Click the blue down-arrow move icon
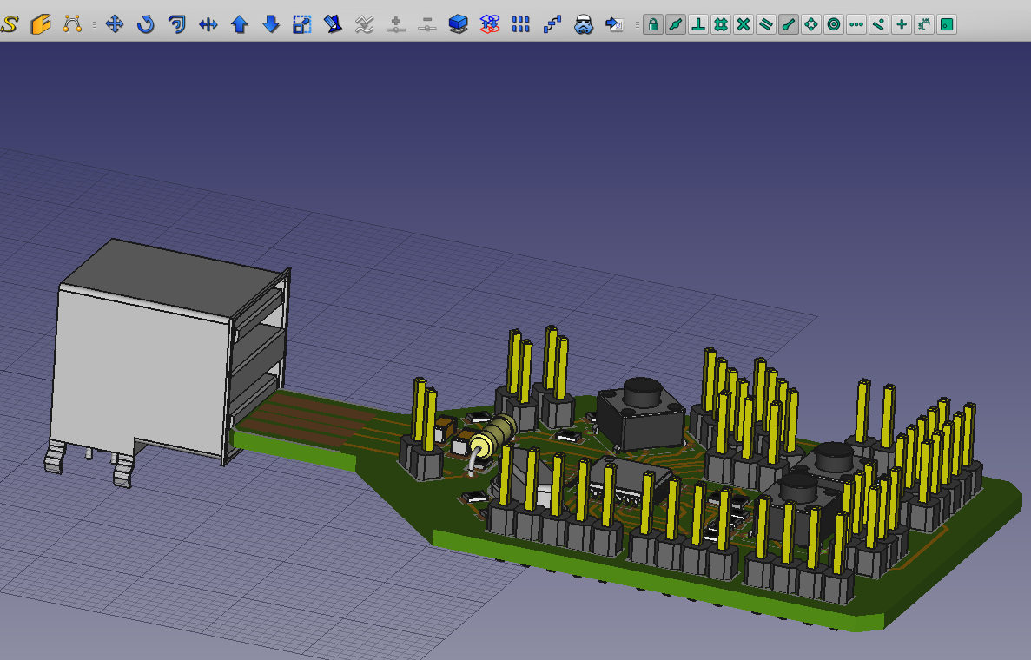1031x660 pixels. pyautogui.click(x=271, y=24)
